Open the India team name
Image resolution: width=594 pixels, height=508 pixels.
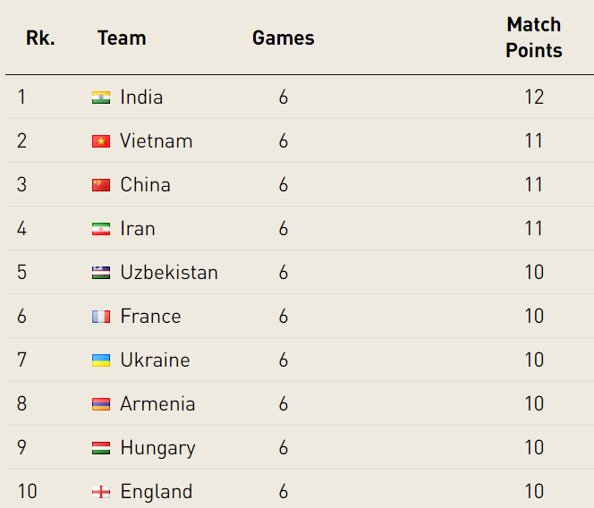141,97
